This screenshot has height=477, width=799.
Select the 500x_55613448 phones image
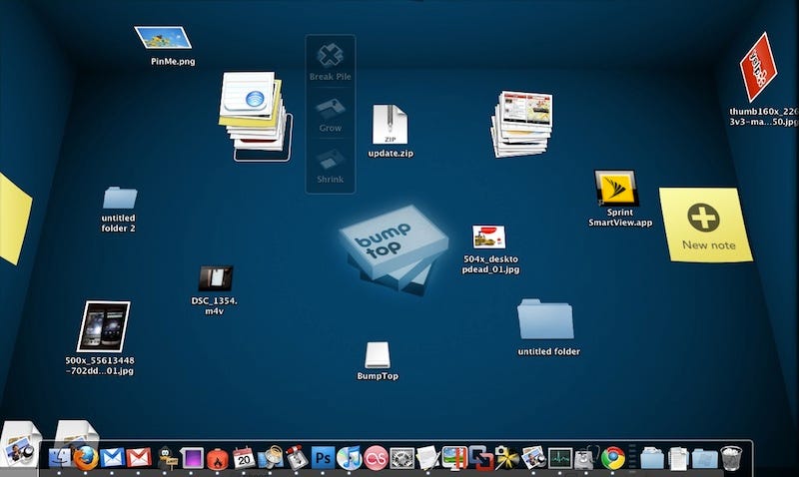[x=104, y=326]
